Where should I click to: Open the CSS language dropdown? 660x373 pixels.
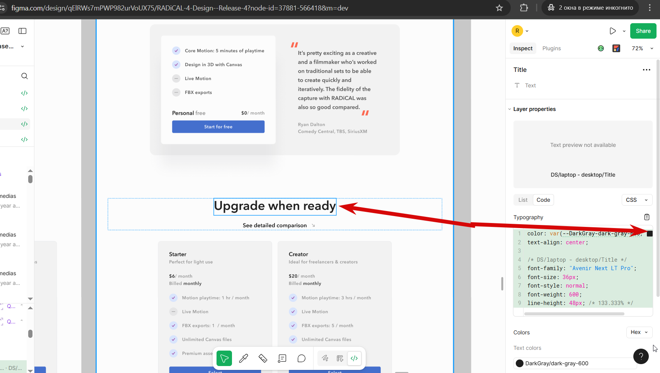637,200
